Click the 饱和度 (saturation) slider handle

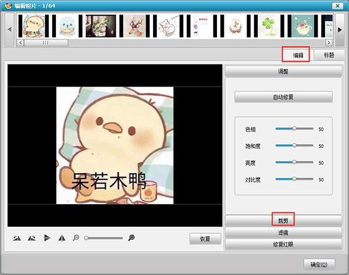pos(294,145)
